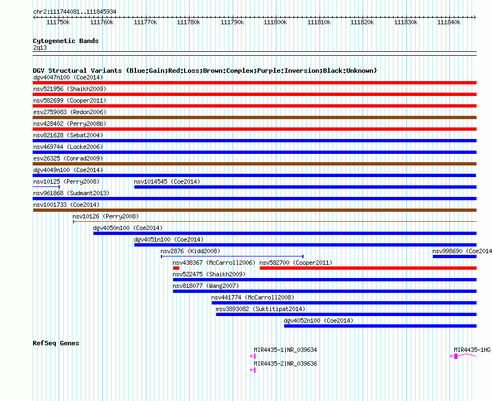Viewport: 492px width, 401px height.
Task: Click the MIR4435-2 gene arrow glyph
Action: point(253,370)
